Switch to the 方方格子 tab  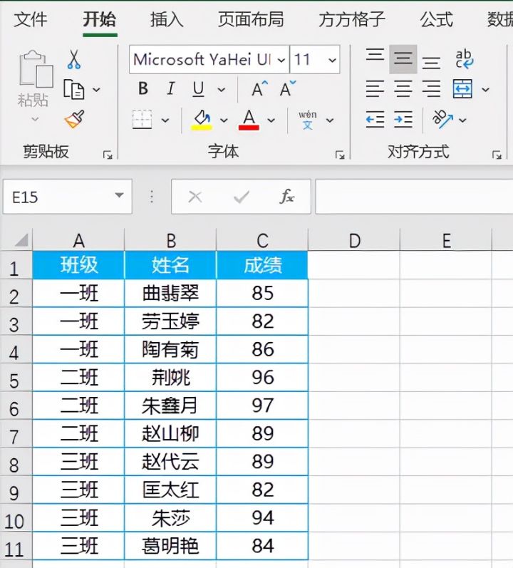click(x=352, y=19)
